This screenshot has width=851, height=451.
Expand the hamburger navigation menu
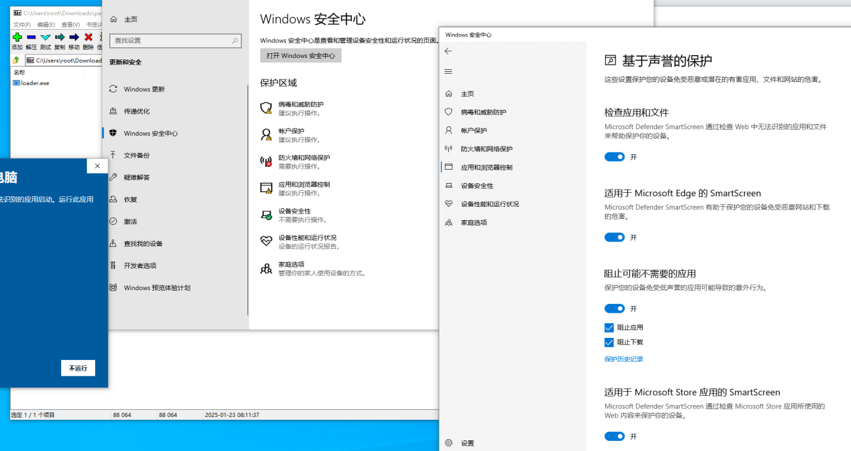[x=448, y=72]
